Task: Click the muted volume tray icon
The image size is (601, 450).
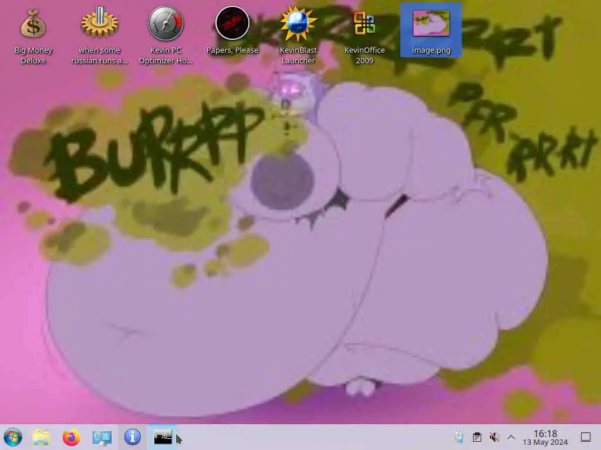Action: [x=494, y=437]
